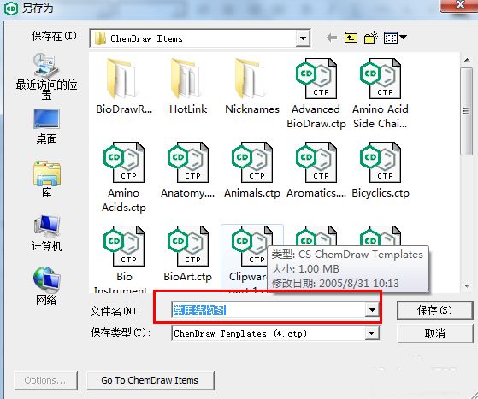Image resolution: width=478 pixels, height=399 pixels.
Task: Go to Desktop (桌面) in sidebar
Action: point(46,126)
